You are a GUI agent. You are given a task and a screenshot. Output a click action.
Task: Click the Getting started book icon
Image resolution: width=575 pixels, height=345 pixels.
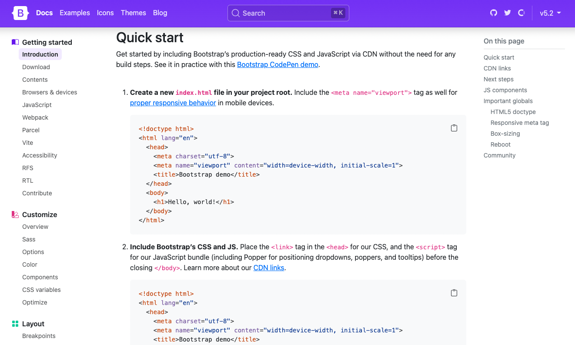pyautogui.click(x=15, y=42)
